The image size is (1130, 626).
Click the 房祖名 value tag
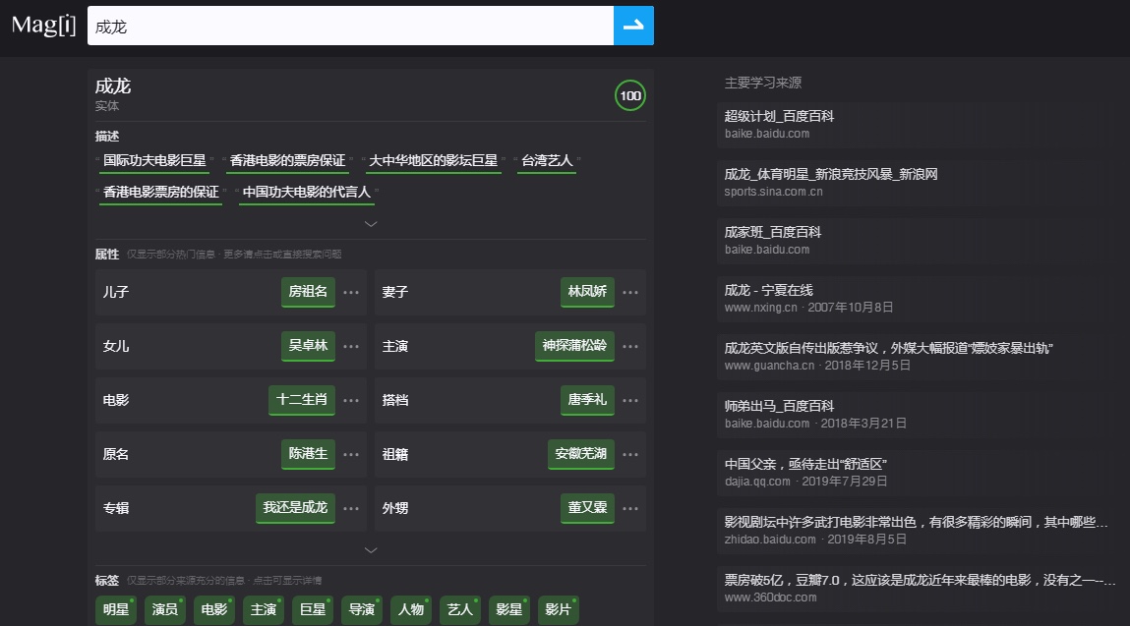[308, 292]
